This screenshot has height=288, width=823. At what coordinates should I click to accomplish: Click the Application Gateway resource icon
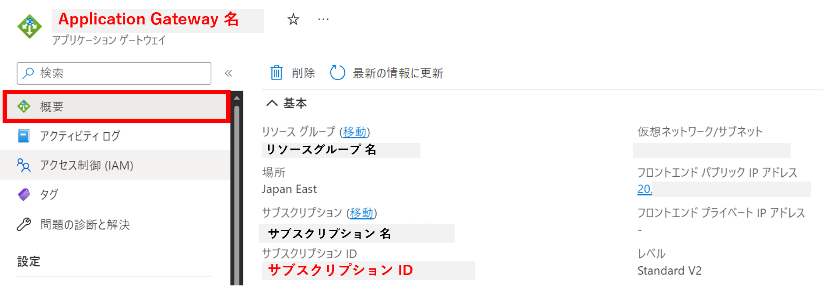[x=29, y=25]
